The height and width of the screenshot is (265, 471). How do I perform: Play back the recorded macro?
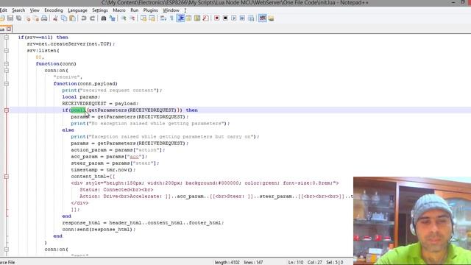coord(234,18)
